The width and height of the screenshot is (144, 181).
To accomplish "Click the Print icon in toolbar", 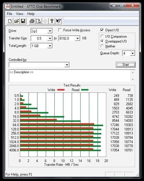I will [x=32, y=21].
